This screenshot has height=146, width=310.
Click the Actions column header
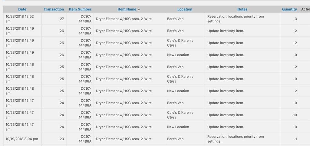point(305,9)
